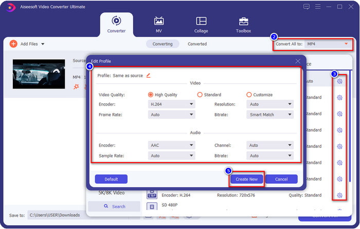Open the video Bitrate Smart Match dropdown
Viewport: 360px width, 229px height.
tap(270, 115)
